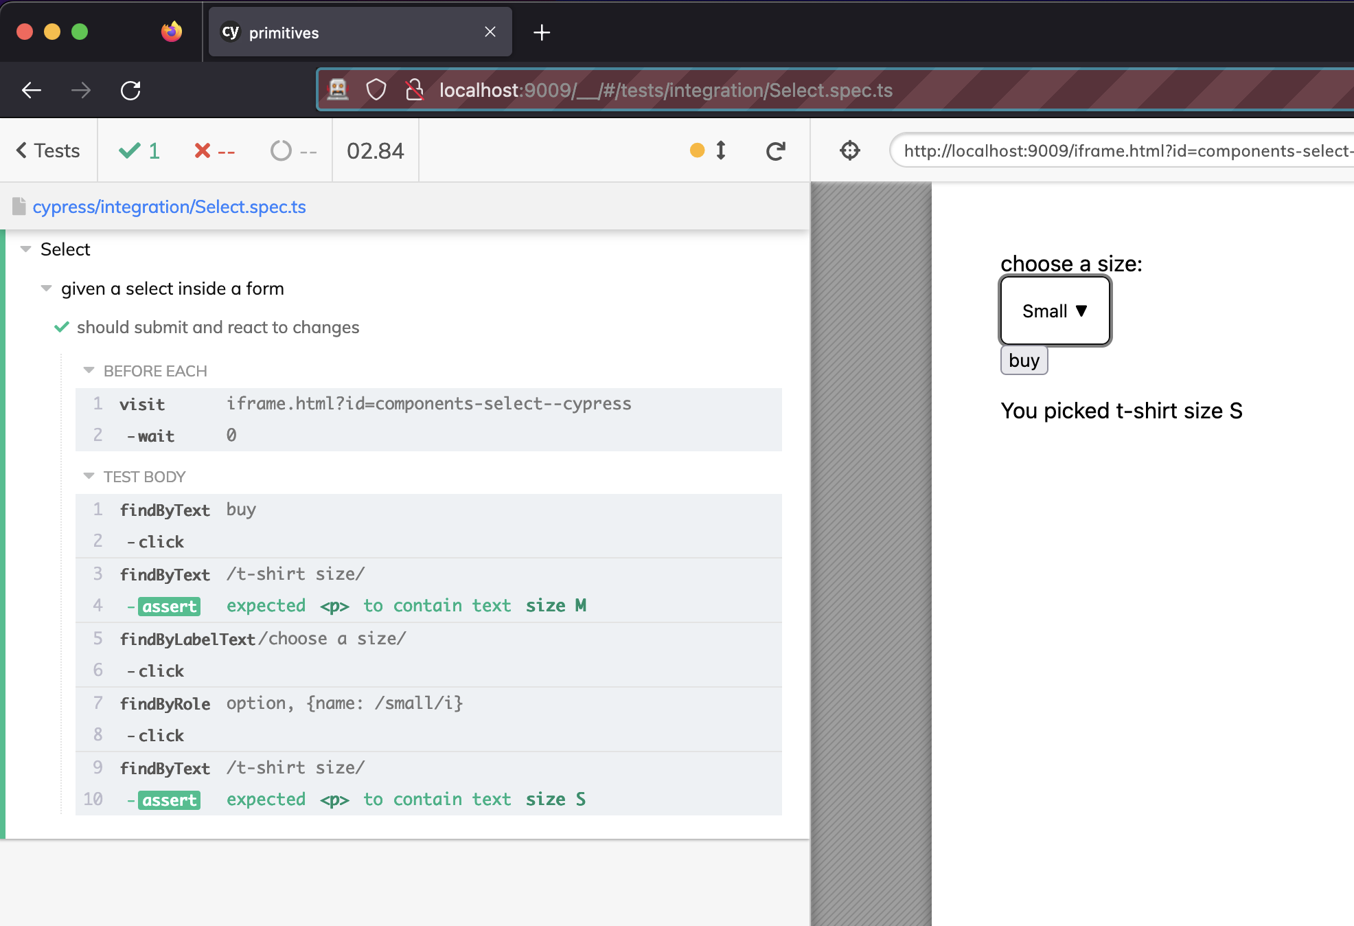The image size is (1354, 926).
Task: Click the robot automation icon in URL bar
Action: pos(337,90)
